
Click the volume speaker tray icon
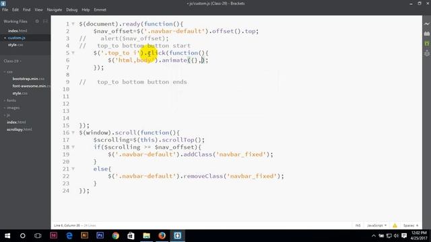coord(396,236)
